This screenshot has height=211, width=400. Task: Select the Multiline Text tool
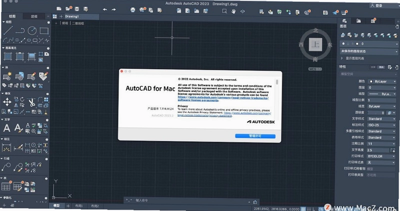tap(6, 128)
